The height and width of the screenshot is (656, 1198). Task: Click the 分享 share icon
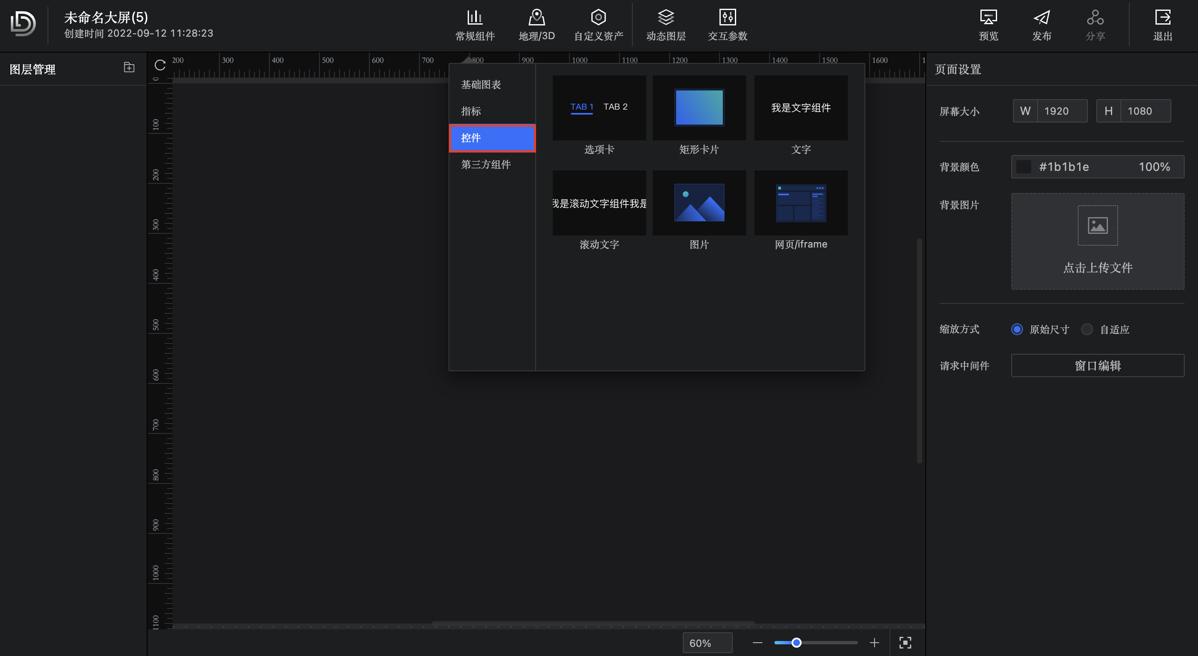point(1095,24)
